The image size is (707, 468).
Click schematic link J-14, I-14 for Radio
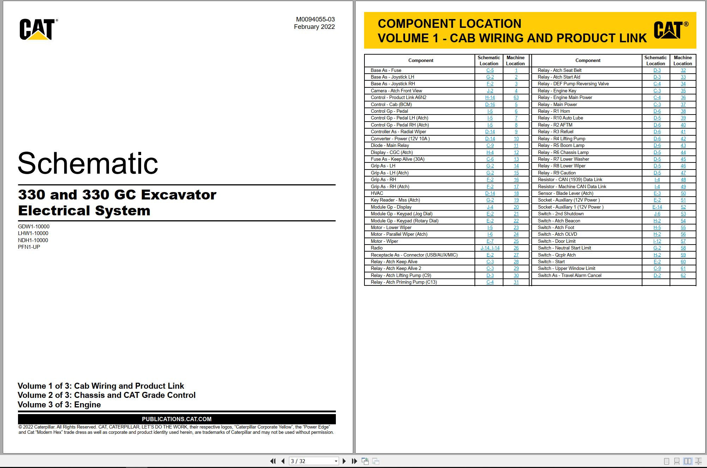tap(490, 248)
